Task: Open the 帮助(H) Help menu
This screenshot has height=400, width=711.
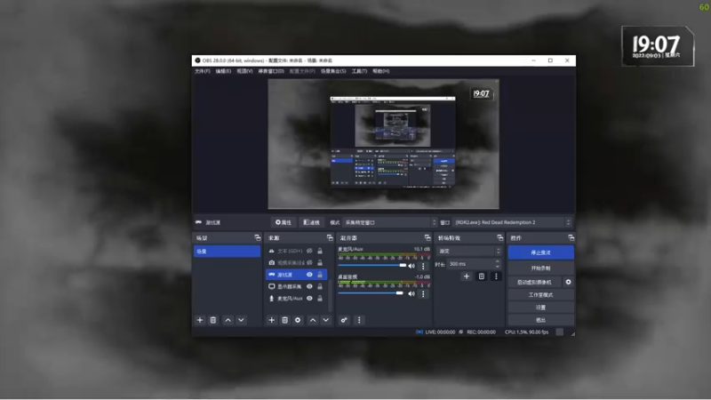Action: click(x=381, y=71)
